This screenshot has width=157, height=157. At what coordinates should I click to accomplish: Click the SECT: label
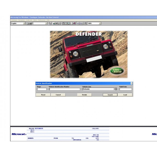[x=32, y=130]
